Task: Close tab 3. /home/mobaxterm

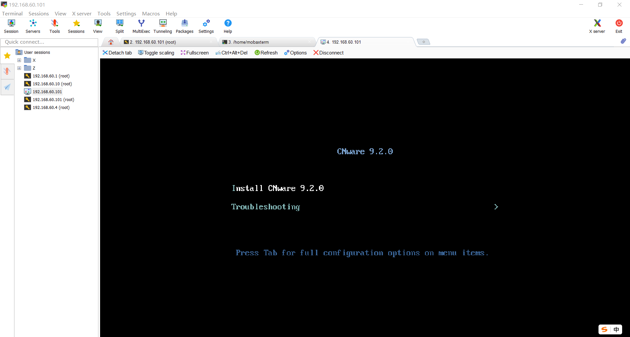Action: click(309, 42)
